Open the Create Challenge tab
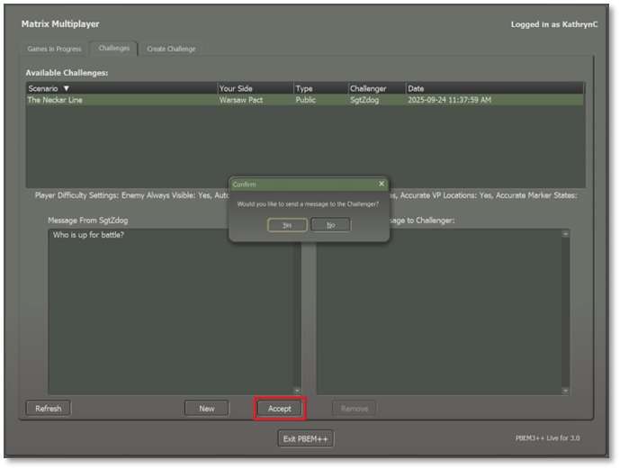620x469 pixels. 171,49
